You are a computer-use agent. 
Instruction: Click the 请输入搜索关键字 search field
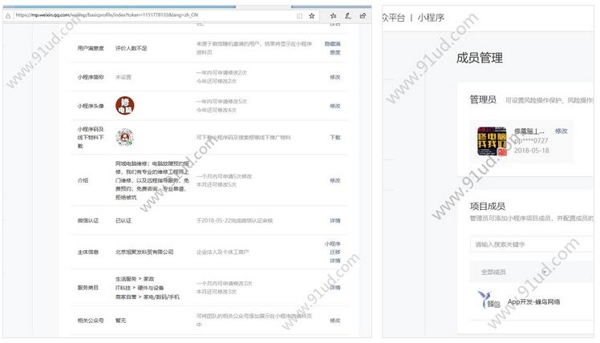[x=533, y=244]
